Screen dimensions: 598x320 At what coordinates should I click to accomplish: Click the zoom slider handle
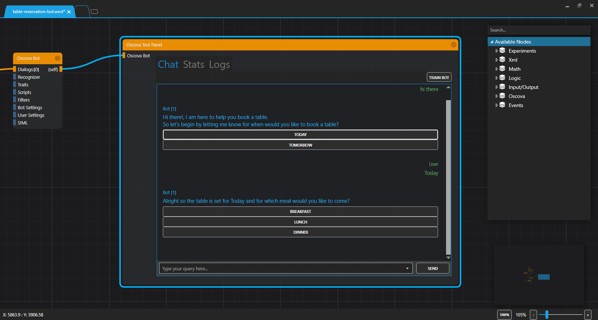(x=547, y=315)
